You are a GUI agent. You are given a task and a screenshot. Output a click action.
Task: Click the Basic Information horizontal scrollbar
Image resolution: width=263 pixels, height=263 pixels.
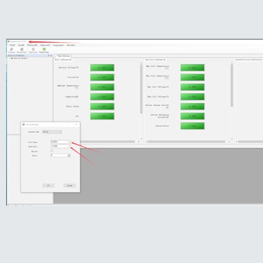tap(107, 141)
